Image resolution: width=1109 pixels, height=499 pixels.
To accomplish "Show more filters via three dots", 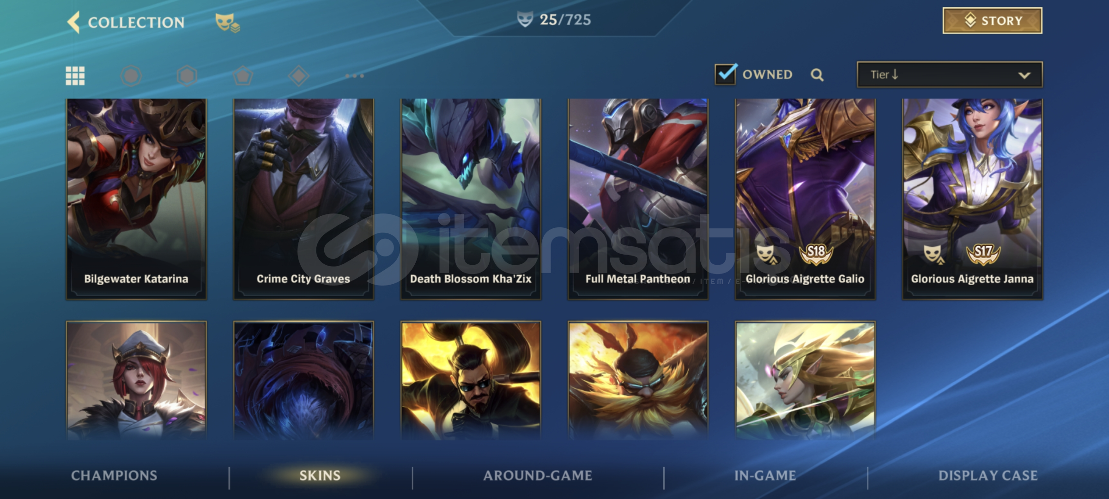I will click(355, 76).
